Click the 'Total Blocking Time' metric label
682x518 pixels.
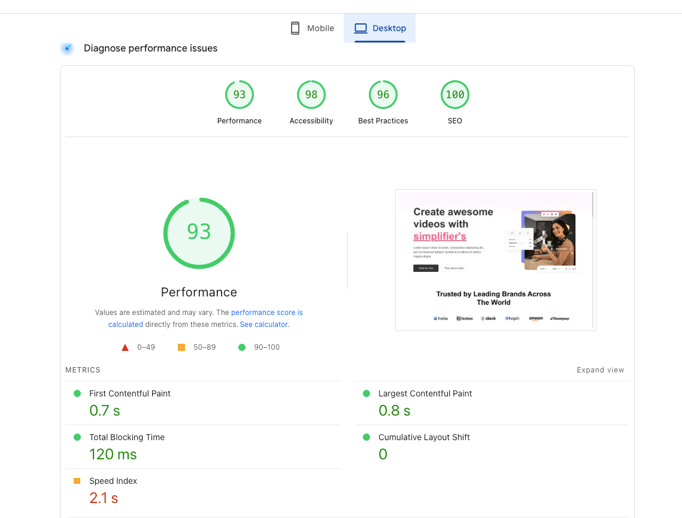pos(126,437)
